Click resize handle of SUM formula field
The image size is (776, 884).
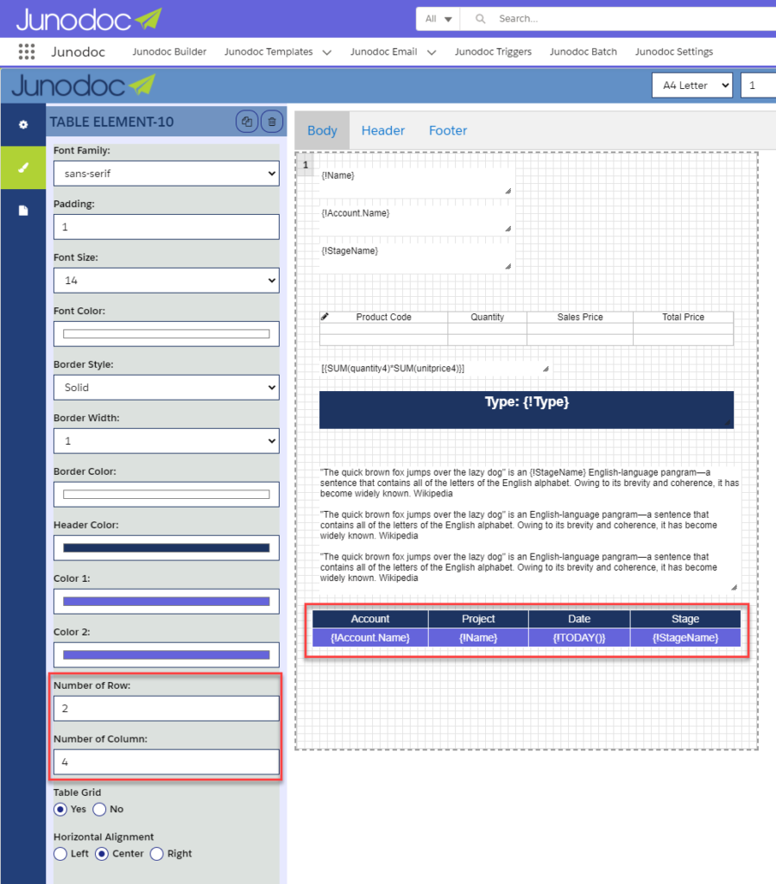click(546, 369)
